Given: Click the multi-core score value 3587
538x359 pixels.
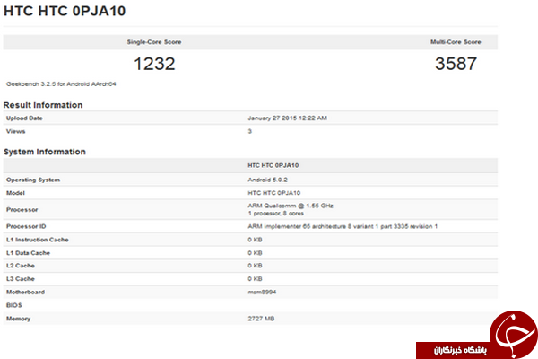Looking at the screenshot, I should click(x=456, y=64).
